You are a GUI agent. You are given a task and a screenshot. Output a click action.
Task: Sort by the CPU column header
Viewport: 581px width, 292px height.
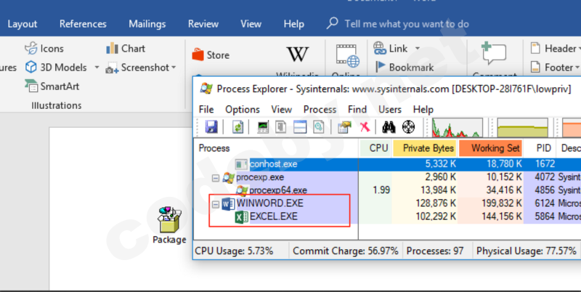(375, 148)
